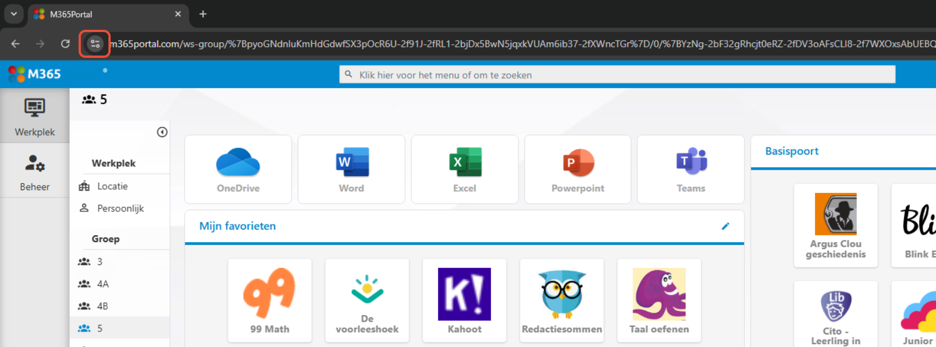Viewport: 936px width, 347px height.
Task: Launch the Kahoot favorite
Action: point(465,301)
